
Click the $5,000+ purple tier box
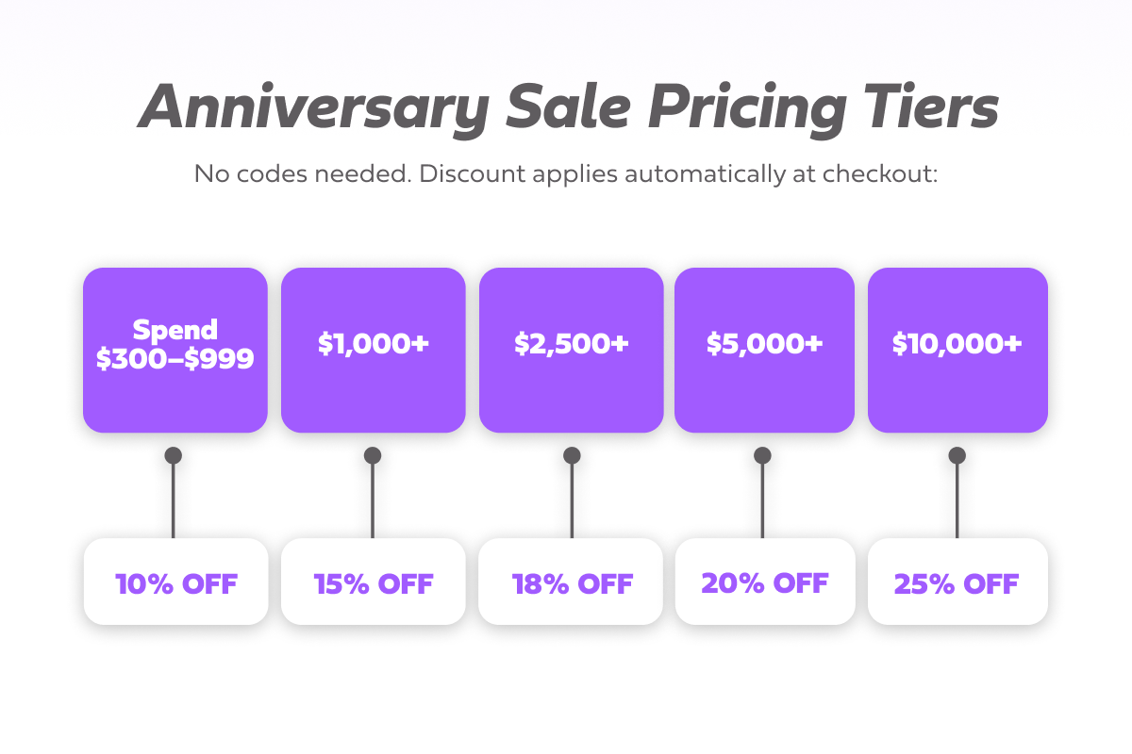tap(764, 350)
